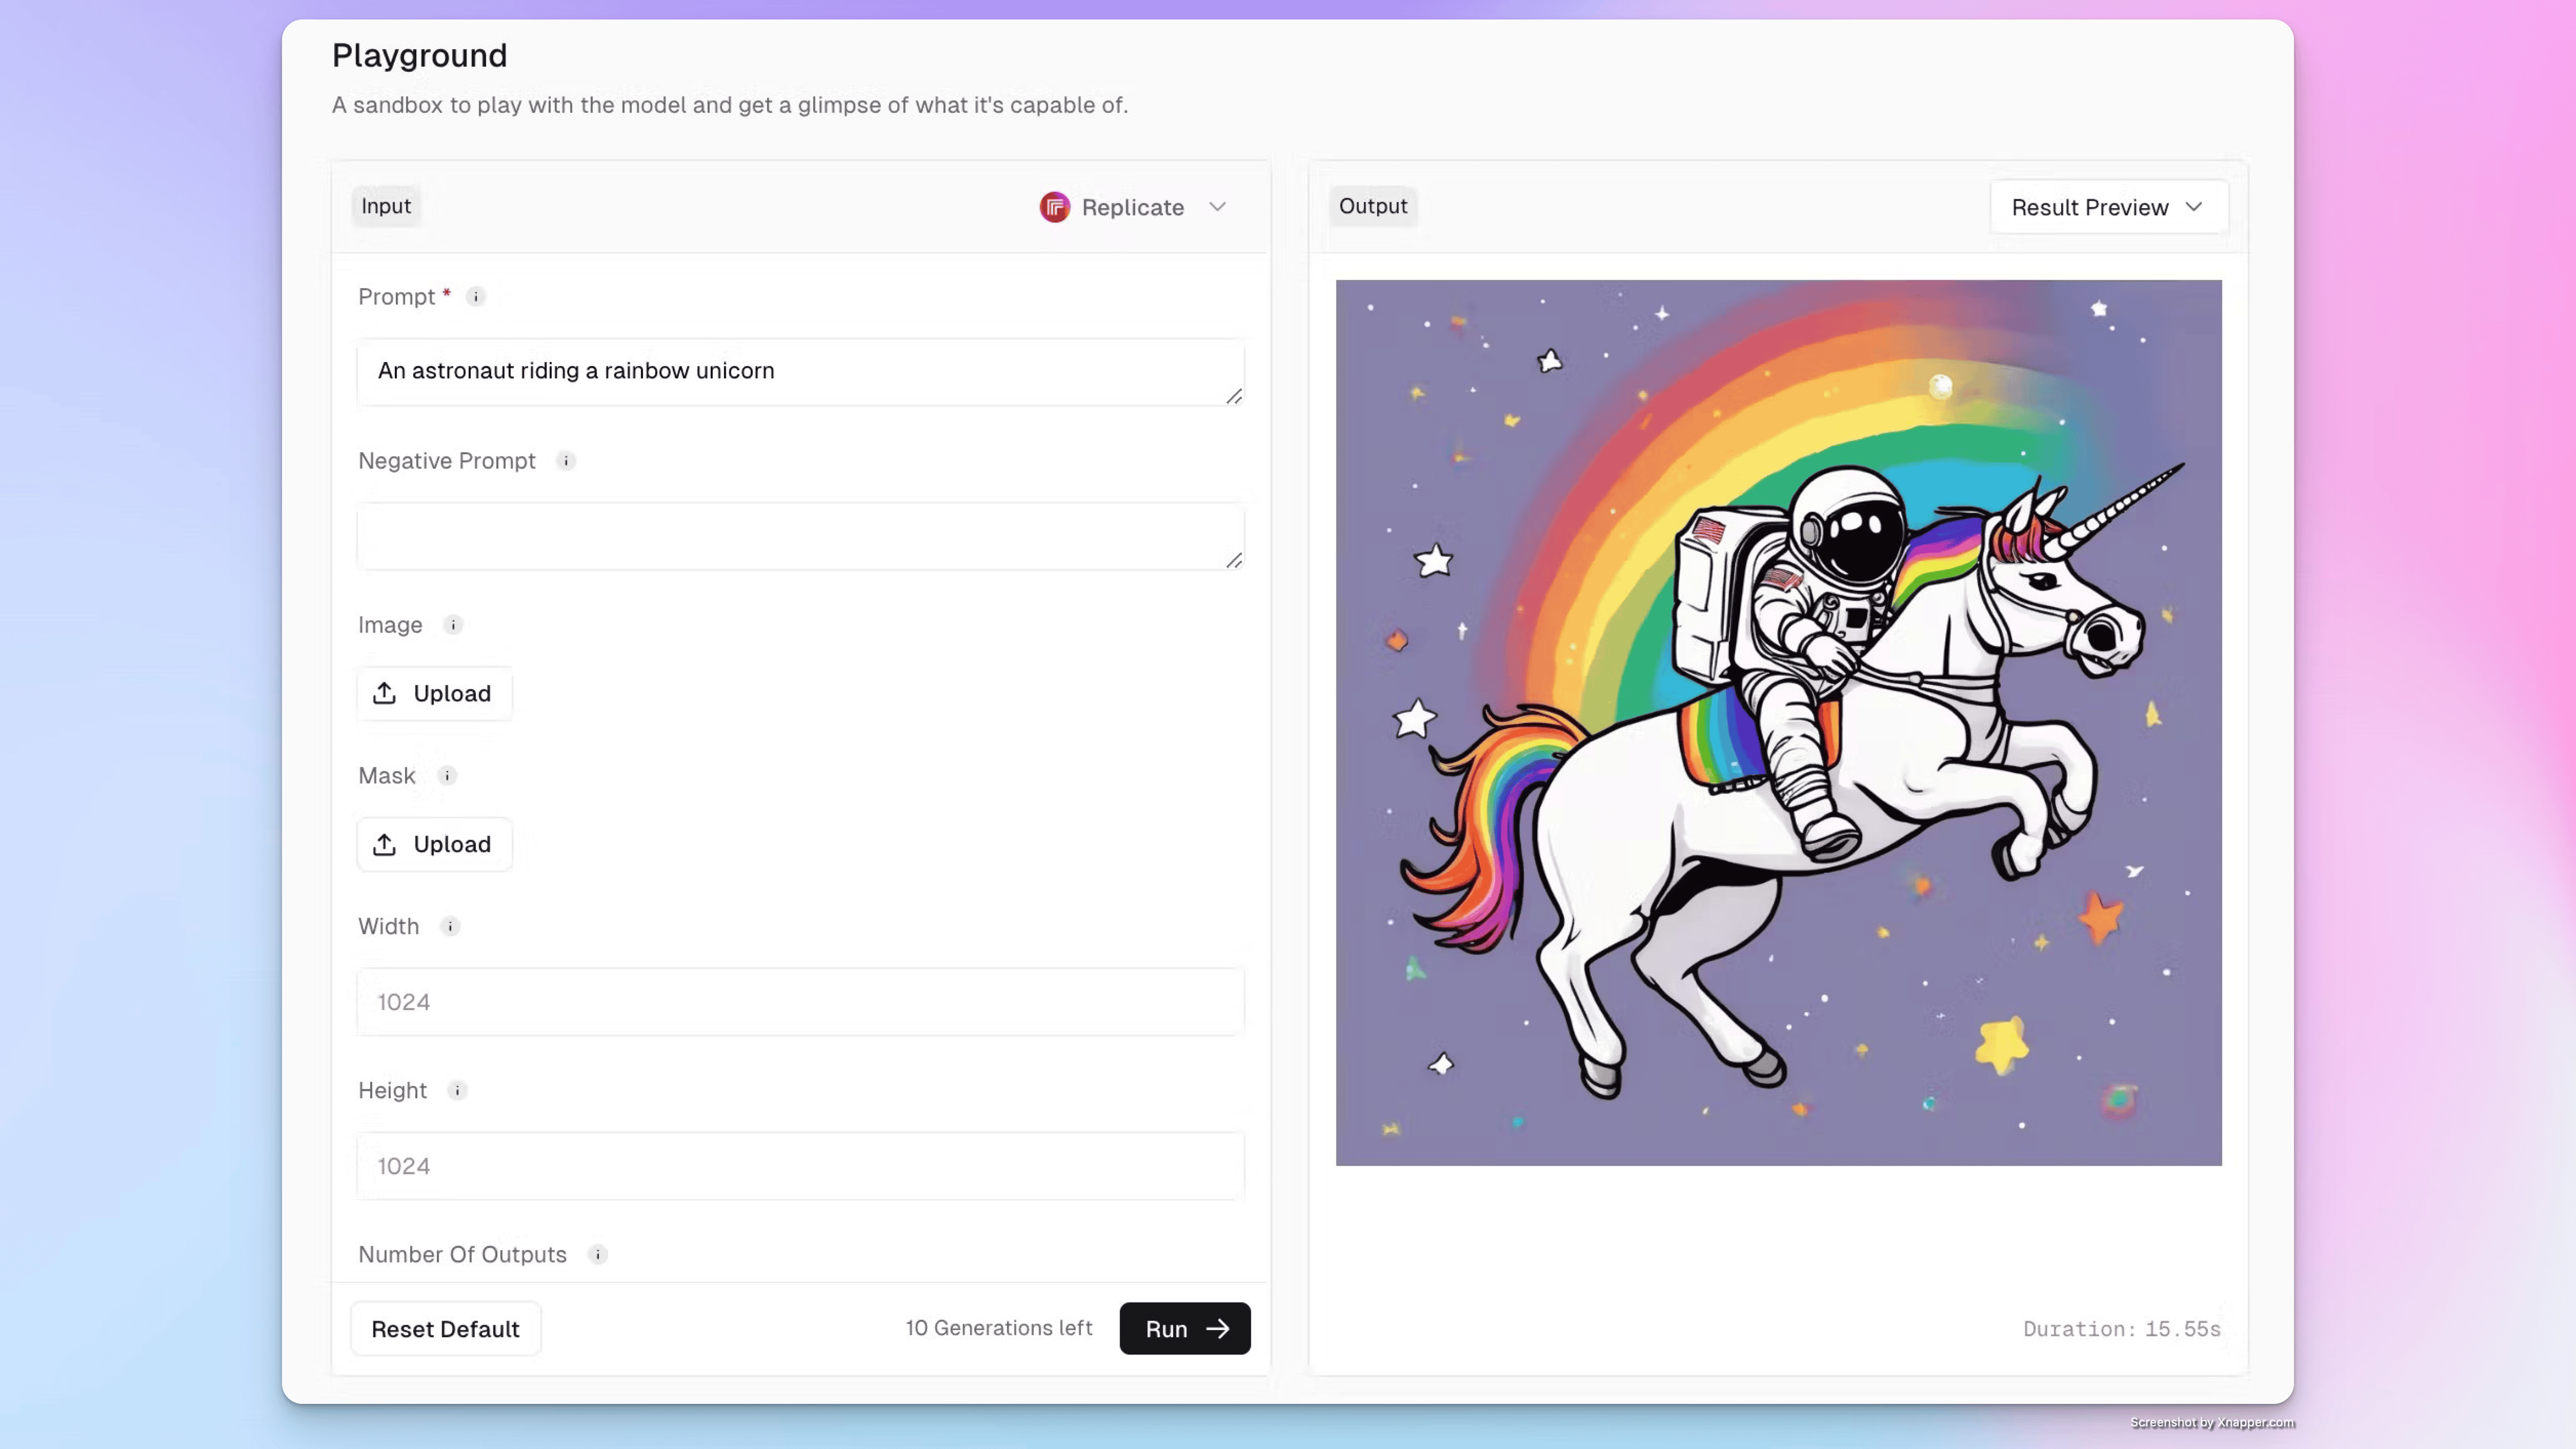Open the Result Preview dropdown
This screenshot has height=1449, width=2576.
pyautogui.click(x=2108, y=207)
